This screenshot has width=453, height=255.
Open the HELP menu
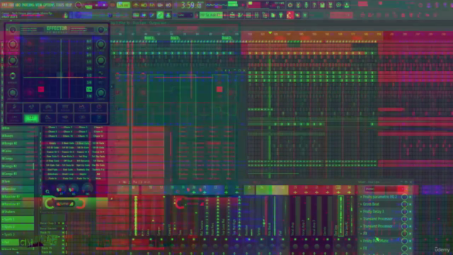click(x=69, y=5)
